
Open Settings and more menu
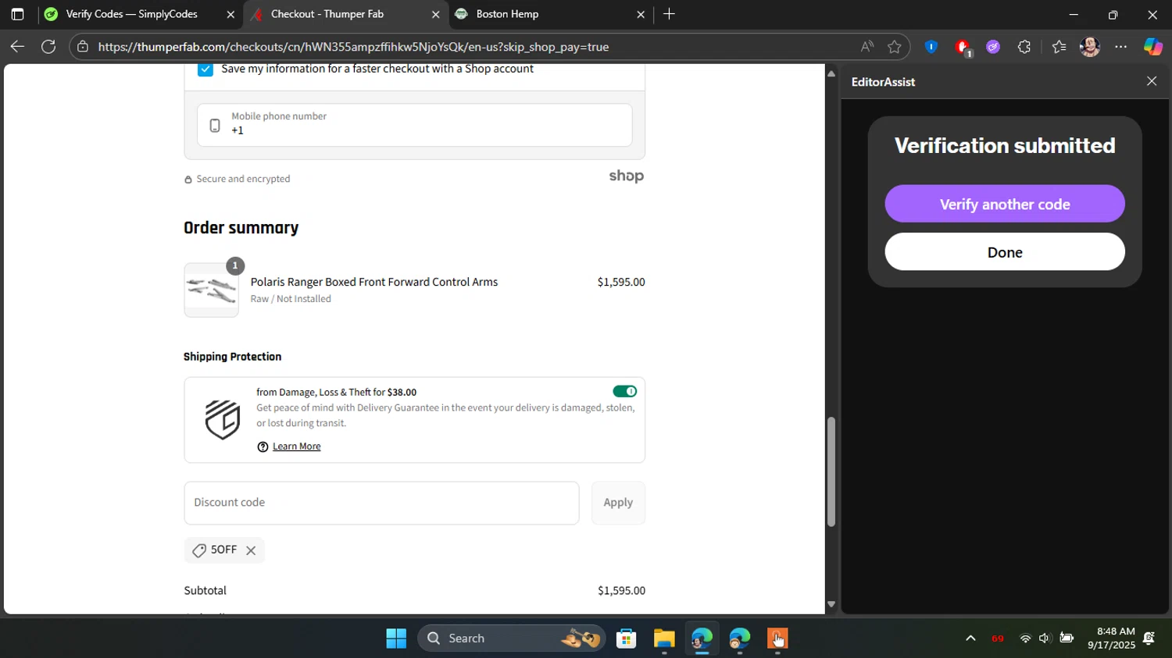pyautogui.click(x=1121, y=47)
